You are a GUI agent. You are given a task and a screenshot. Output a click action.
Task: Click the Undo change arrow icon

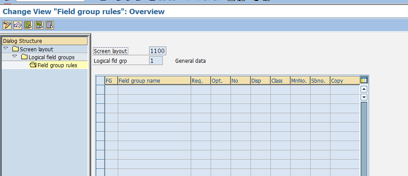pos(18,25)
